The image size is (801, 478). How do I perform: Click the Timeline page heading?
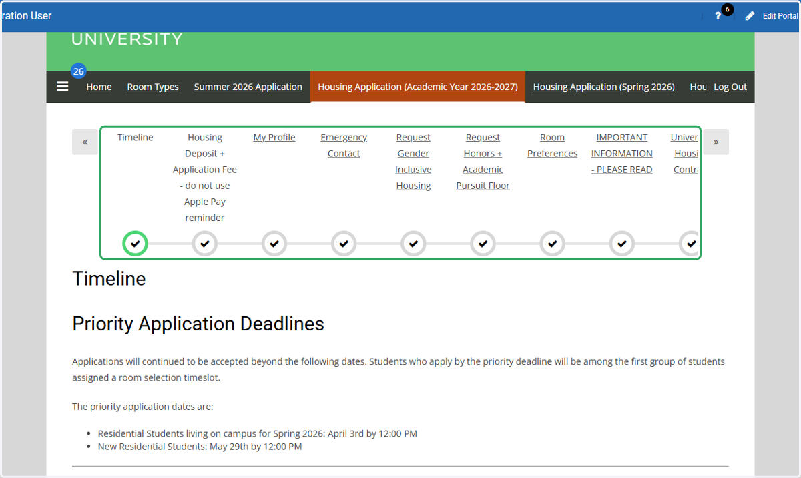pyautogui.click(x=109, y=278)
